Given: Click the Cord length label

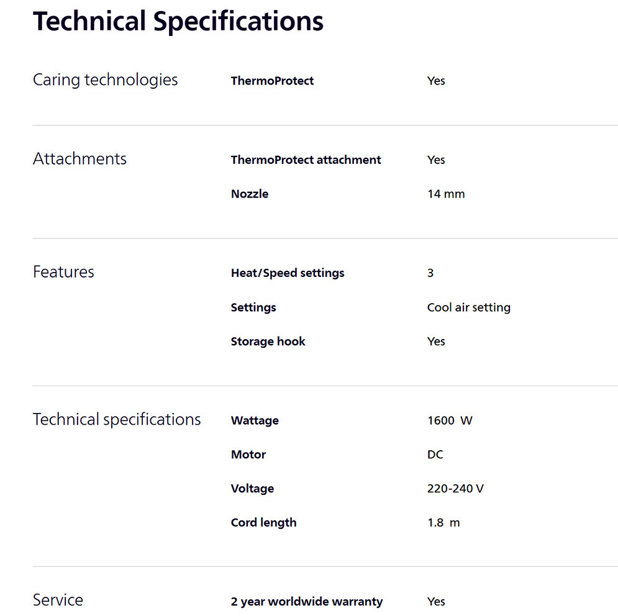Looking at the screenshot, I should coord(263,522).
